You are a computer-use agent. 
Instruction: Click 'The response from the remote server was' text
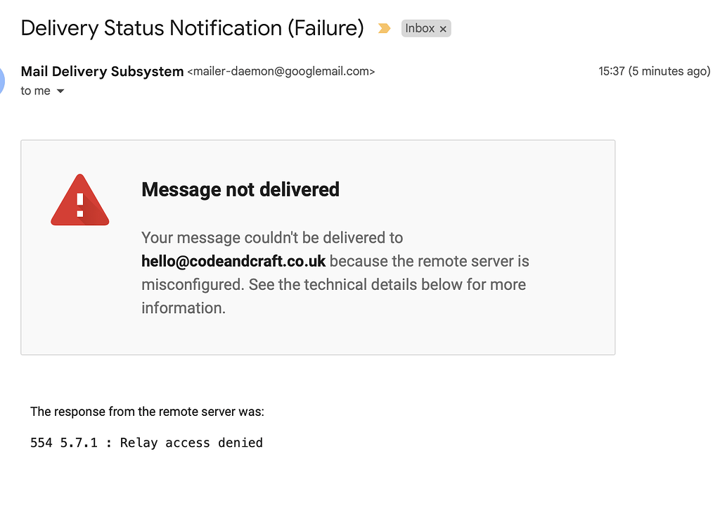click(x=147, y=412)
